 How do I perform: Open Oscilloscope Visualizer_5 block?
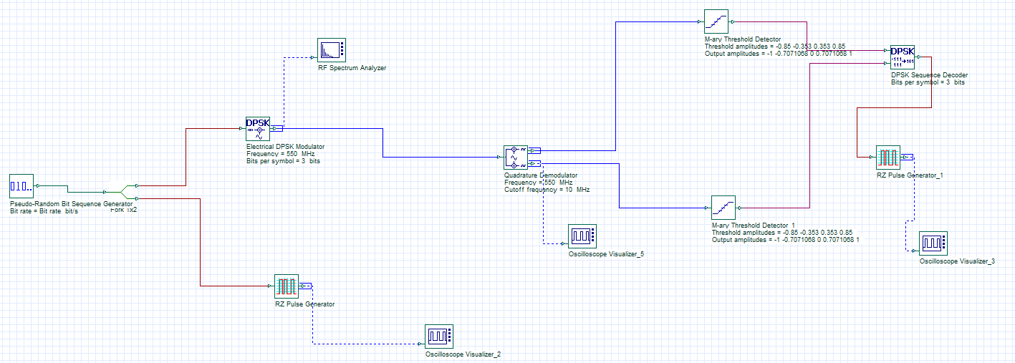coord(582,236)
